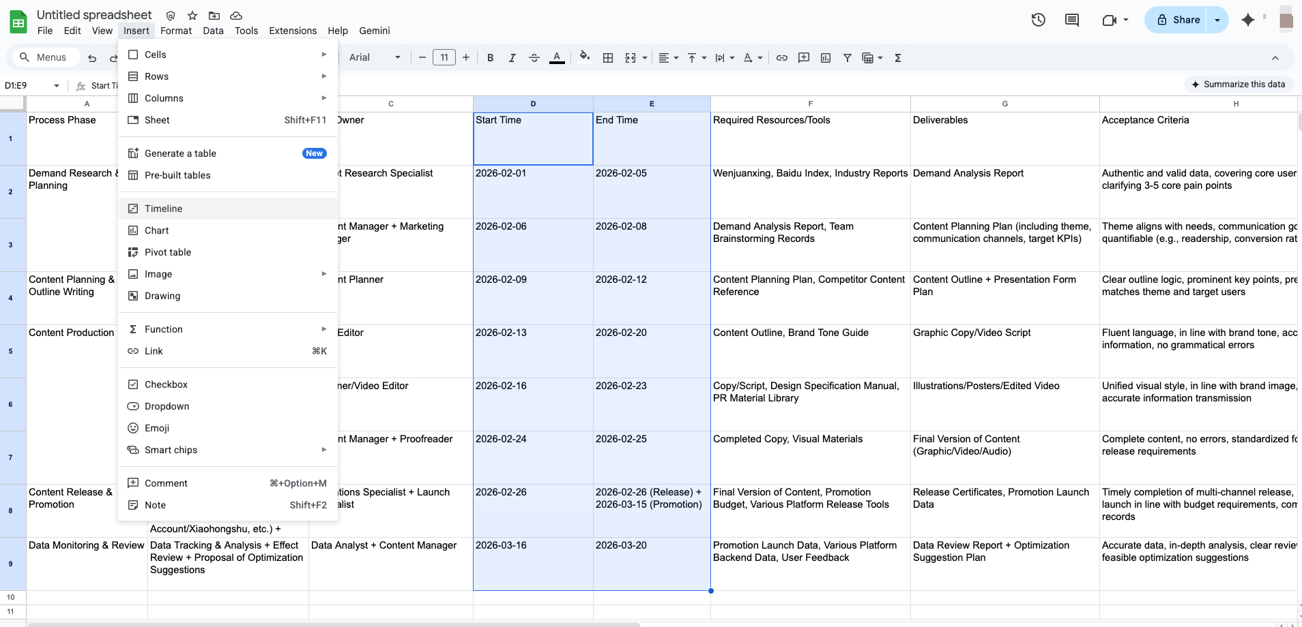Collapse the toolbar with the chevron

(x=1275, y=58)
